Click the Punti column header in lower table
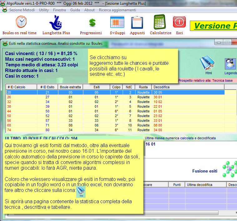The height and width of the screenshot is (221, 237). coord(177,185)
